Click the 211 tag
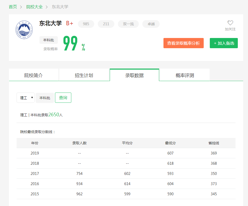 106,24
